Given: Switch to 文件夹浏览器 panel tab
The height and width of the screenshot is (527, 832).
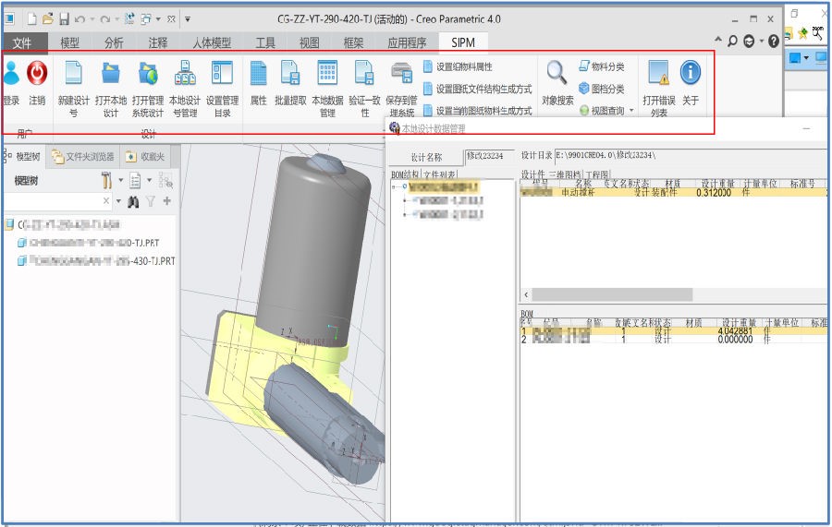Looking at the screenshot, I should pyautogui.click(x=84, y=157).
